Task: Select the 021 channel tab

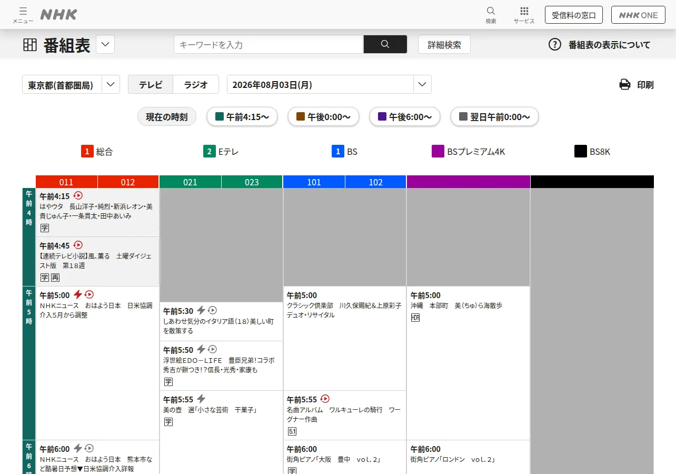Action: (x=190, y=182)
